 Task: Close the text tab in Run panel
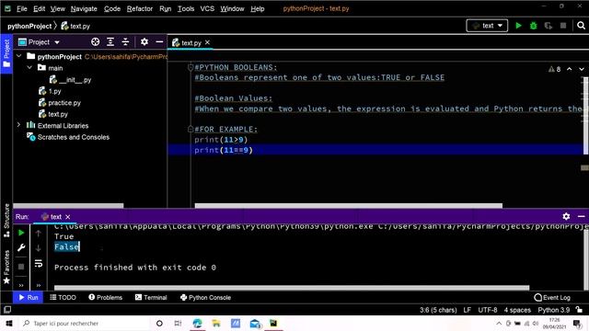(x=67, y=217)
